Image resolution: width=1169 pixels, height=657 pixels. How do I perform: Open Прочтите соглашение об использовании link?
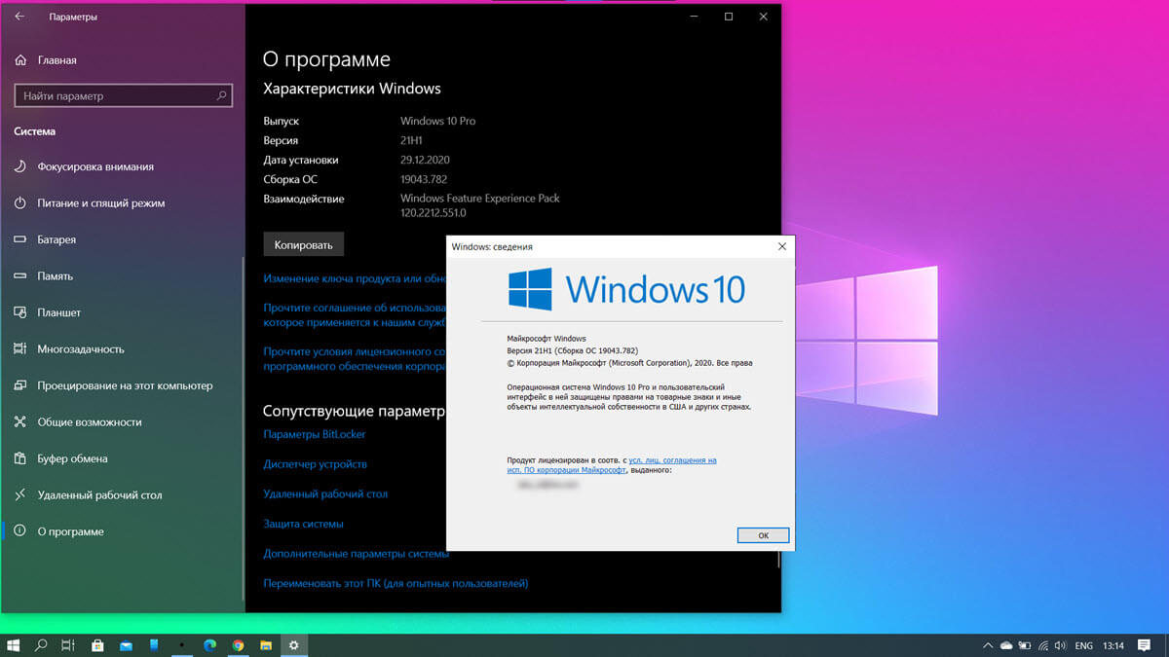[355, 314]
